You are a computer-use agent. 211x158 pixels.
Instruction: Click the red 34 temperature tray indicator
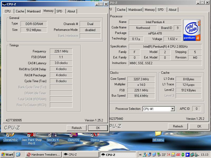169,155
